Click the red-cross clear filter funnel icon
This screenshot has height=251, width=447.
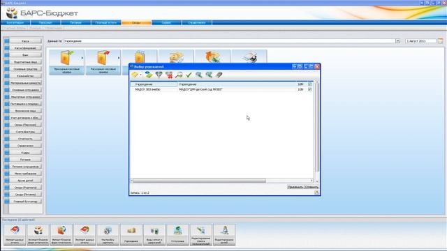point(169,75)
